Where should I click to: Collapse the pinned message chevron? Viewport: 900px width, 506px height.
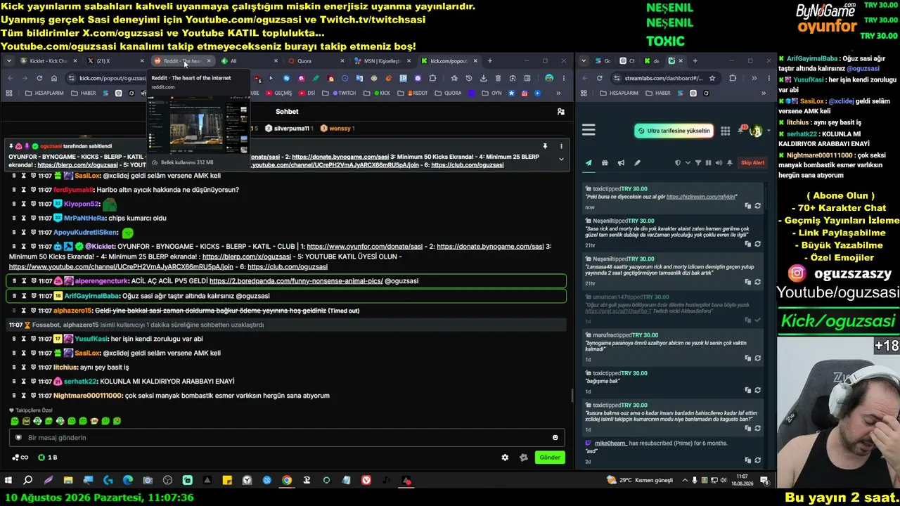click(x=561, y=159)
